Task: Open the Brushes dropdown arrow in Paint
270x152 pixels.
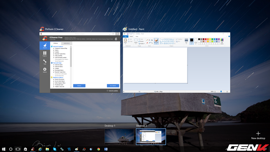Action: click(x=156, y=44)
